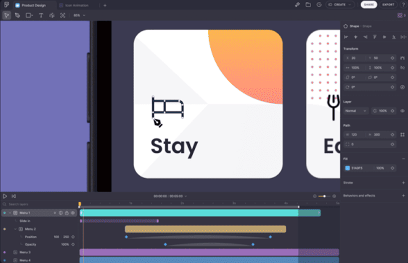Open version history clock icon
This screenshot has height=263, width=408.
tap(319, 5)
